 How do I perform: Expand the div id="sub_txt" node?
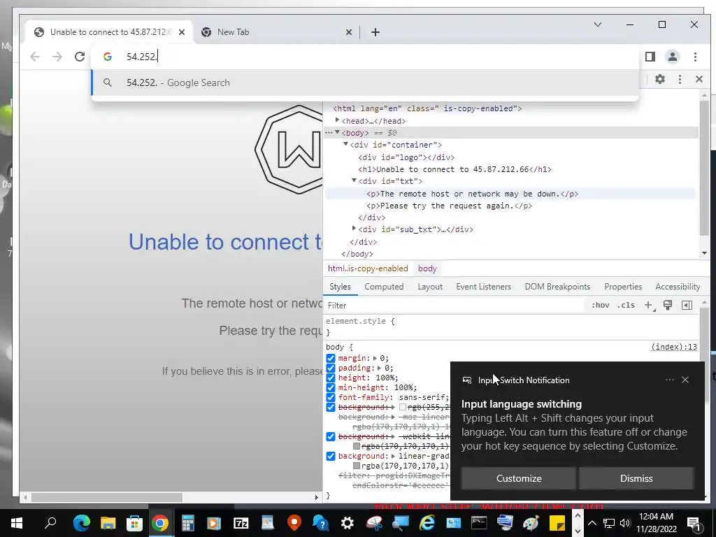354,229
